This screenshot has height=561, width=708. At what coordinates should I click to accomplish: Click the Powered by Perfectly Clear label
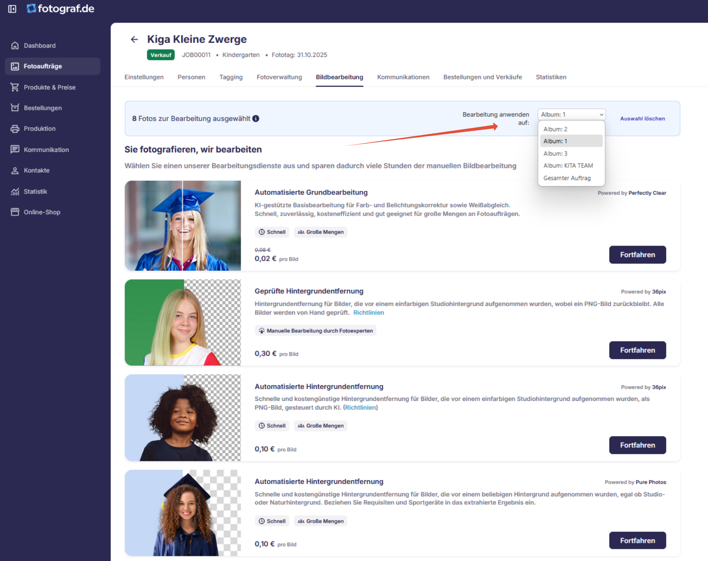pos(632,193)
